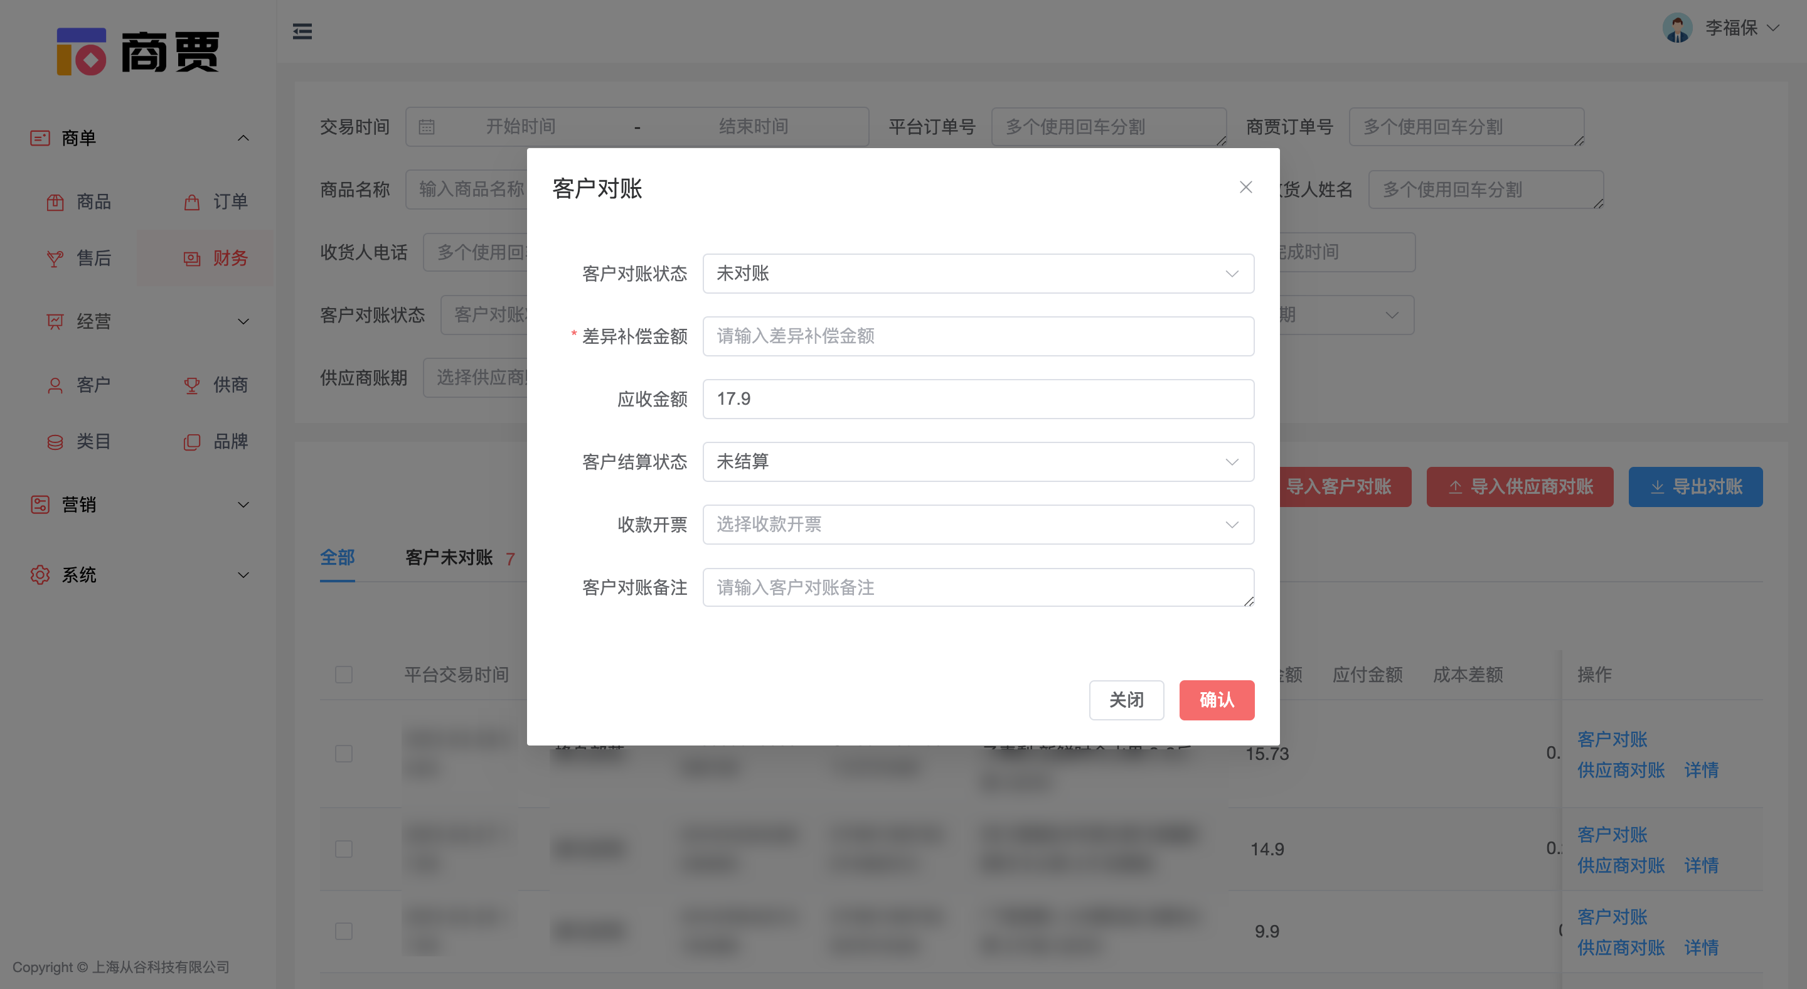Check the first order row checkbox

[x=344, y=753]
